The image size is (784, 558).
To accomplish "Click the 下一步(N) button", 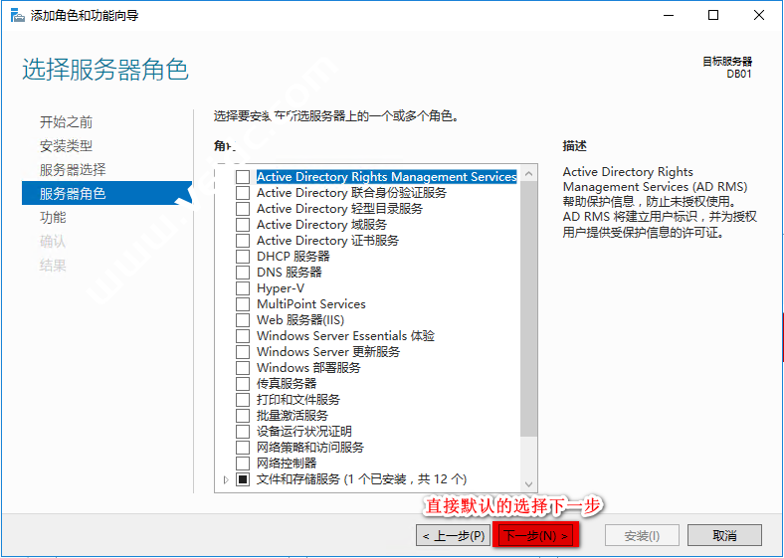I will (535, 535).
